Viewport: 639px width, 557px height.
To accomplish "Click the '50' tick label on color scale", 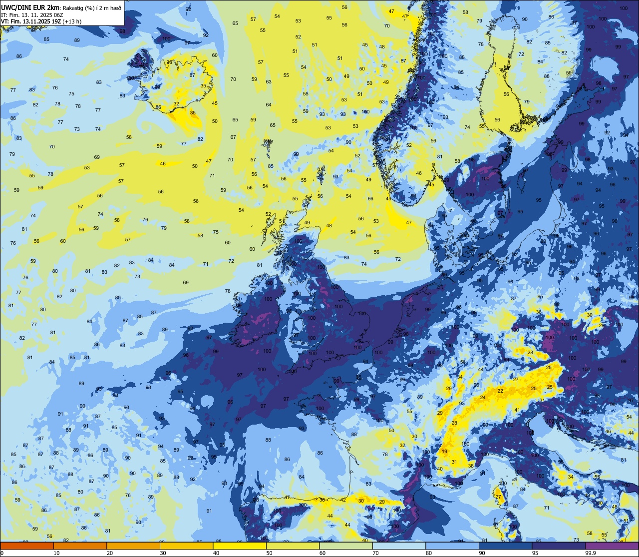I will 269,553.
